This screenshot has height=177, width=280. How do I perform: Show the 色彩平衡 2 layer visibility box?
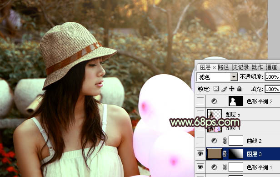coord(200,101)
